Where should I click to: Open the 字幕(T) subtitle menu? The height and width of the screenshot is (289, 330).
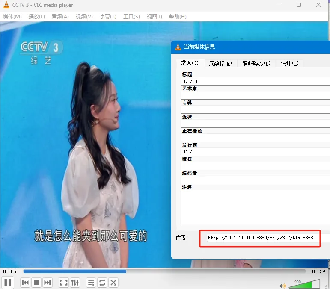pyautogui.click(x=108, y=17)
